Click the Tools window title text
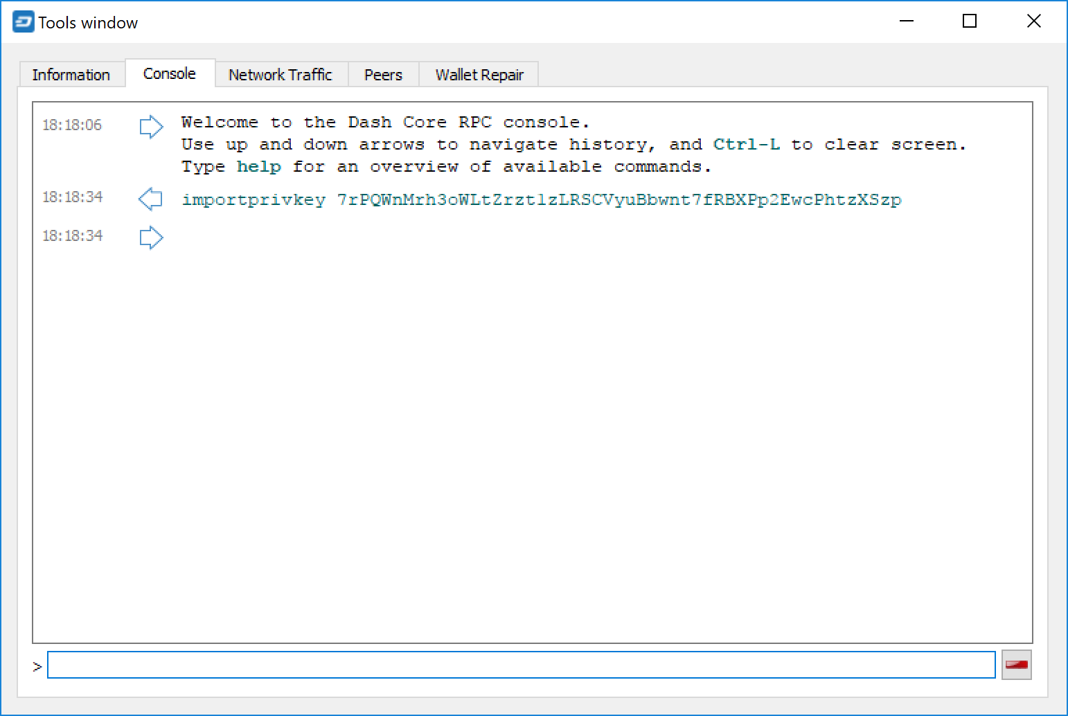 [88, 23]
